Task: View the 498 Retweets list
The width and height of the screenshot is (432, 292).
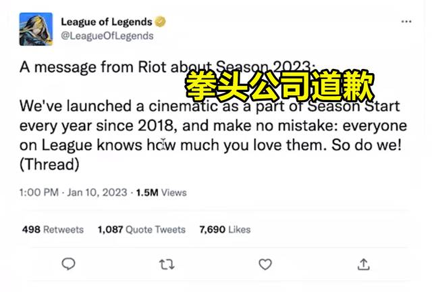Action: (53, 229)
